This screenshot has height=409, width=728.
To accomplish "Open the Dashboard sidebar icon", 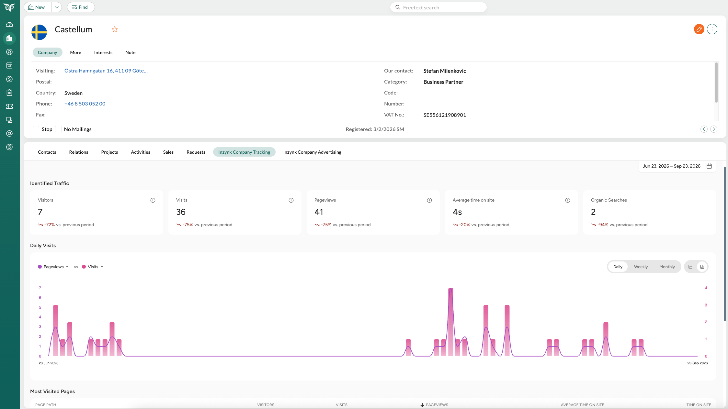I will pos(9,25).
